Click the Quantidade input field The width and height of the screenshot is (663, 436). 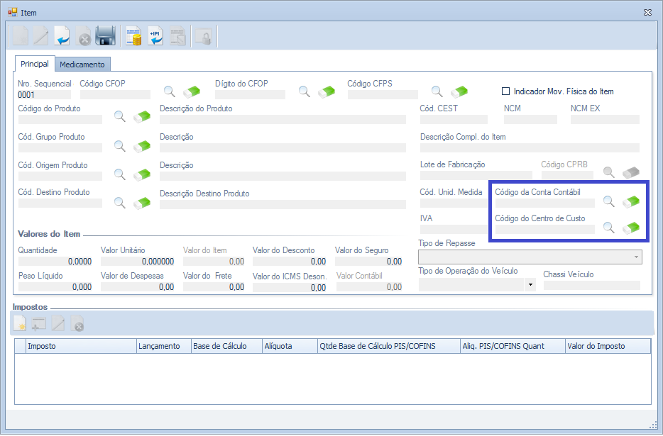(x=55, y=262)
